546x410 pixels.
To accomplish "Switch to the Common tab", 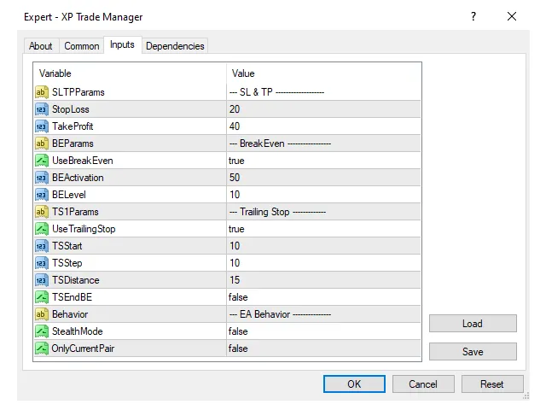I will pos(82,46).
